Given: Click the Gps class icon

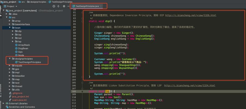Looking at the screenshot, I should coord(16,52).
